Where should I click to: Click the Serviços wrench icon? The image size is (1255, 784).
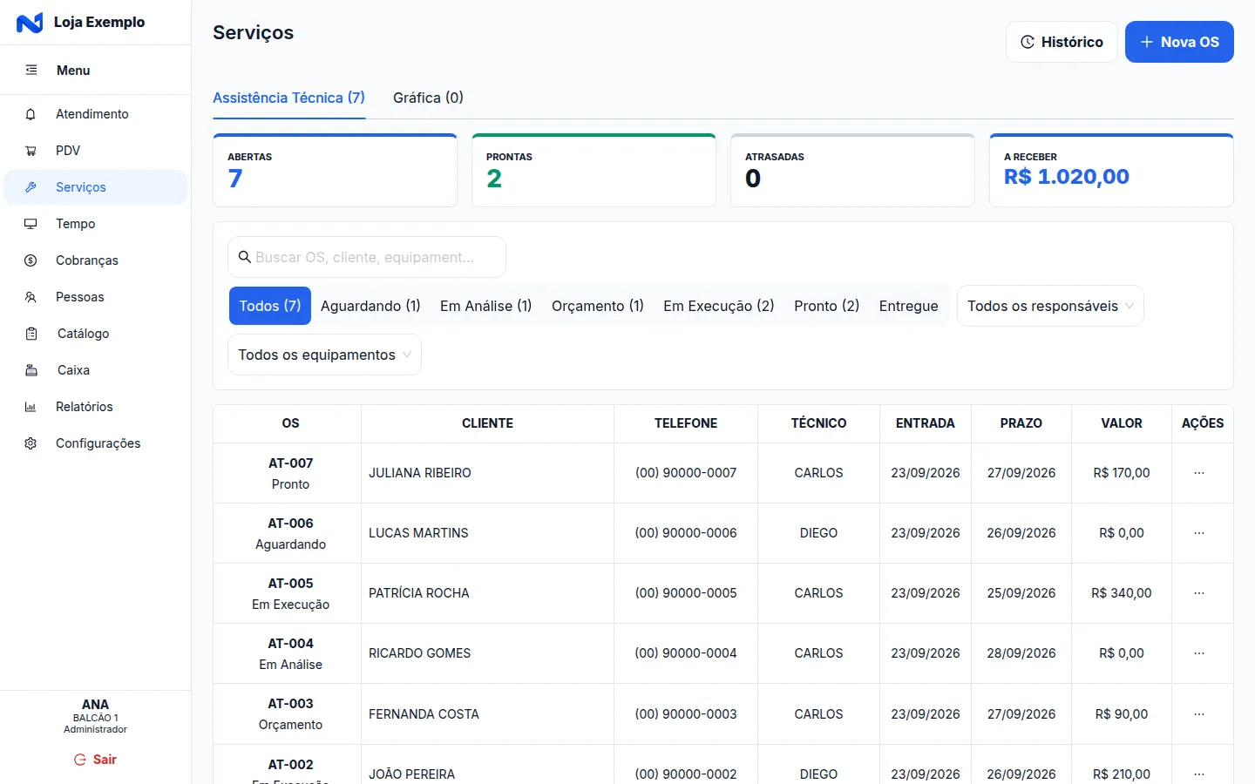click(x=31, y=187)
